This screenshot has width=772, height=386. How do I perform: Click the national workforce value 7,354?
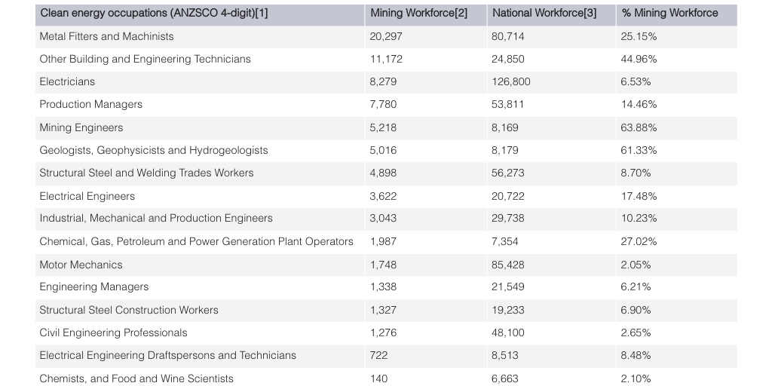tap(504, 241)
